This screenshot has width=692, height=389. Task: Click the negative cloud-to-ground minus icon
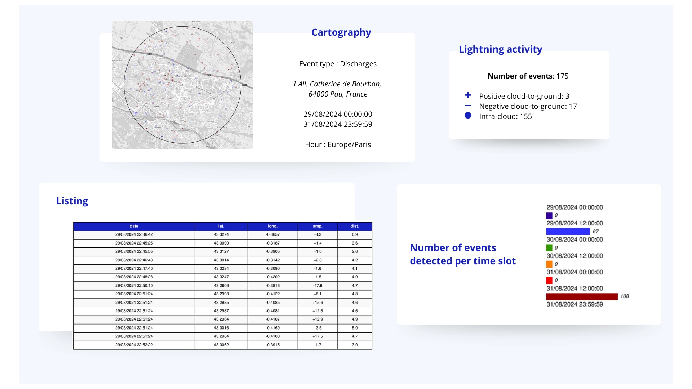468,106
